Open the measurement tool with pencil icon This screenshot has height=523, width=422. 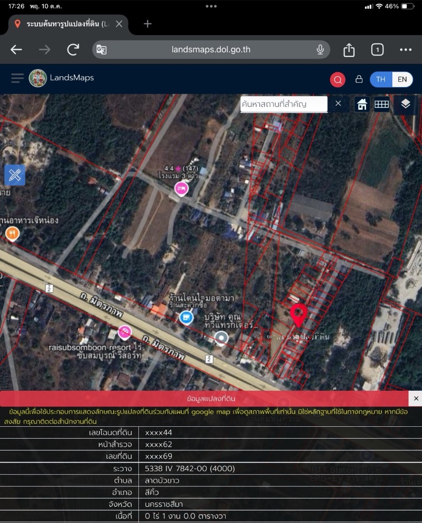click(15, 175)
